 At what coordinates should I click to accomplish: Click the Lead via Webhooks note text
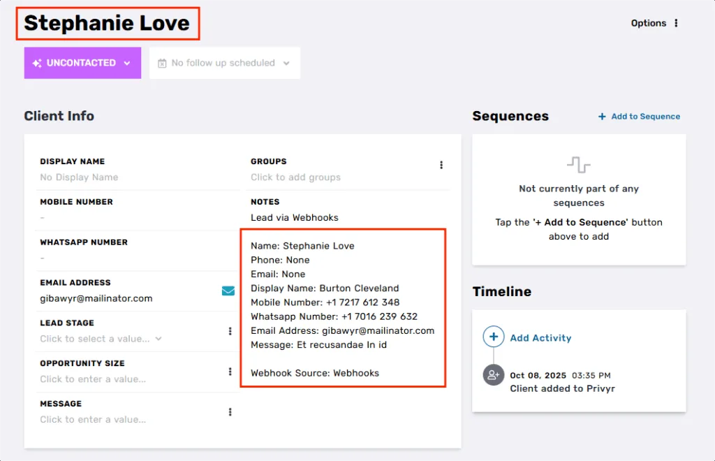tap(295, 217)
